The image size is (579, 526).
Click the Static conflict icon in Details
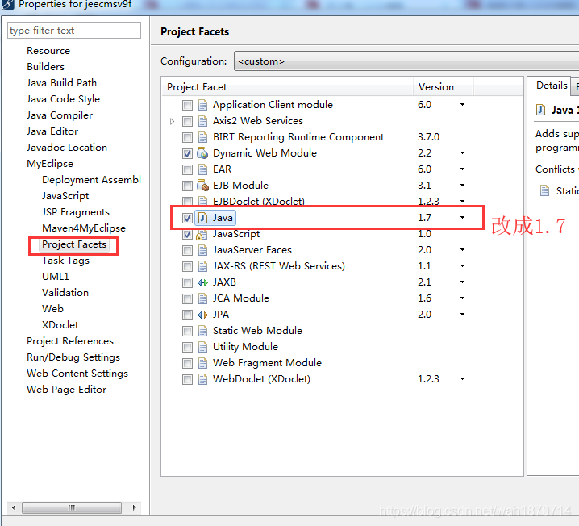tap(544, 191)
